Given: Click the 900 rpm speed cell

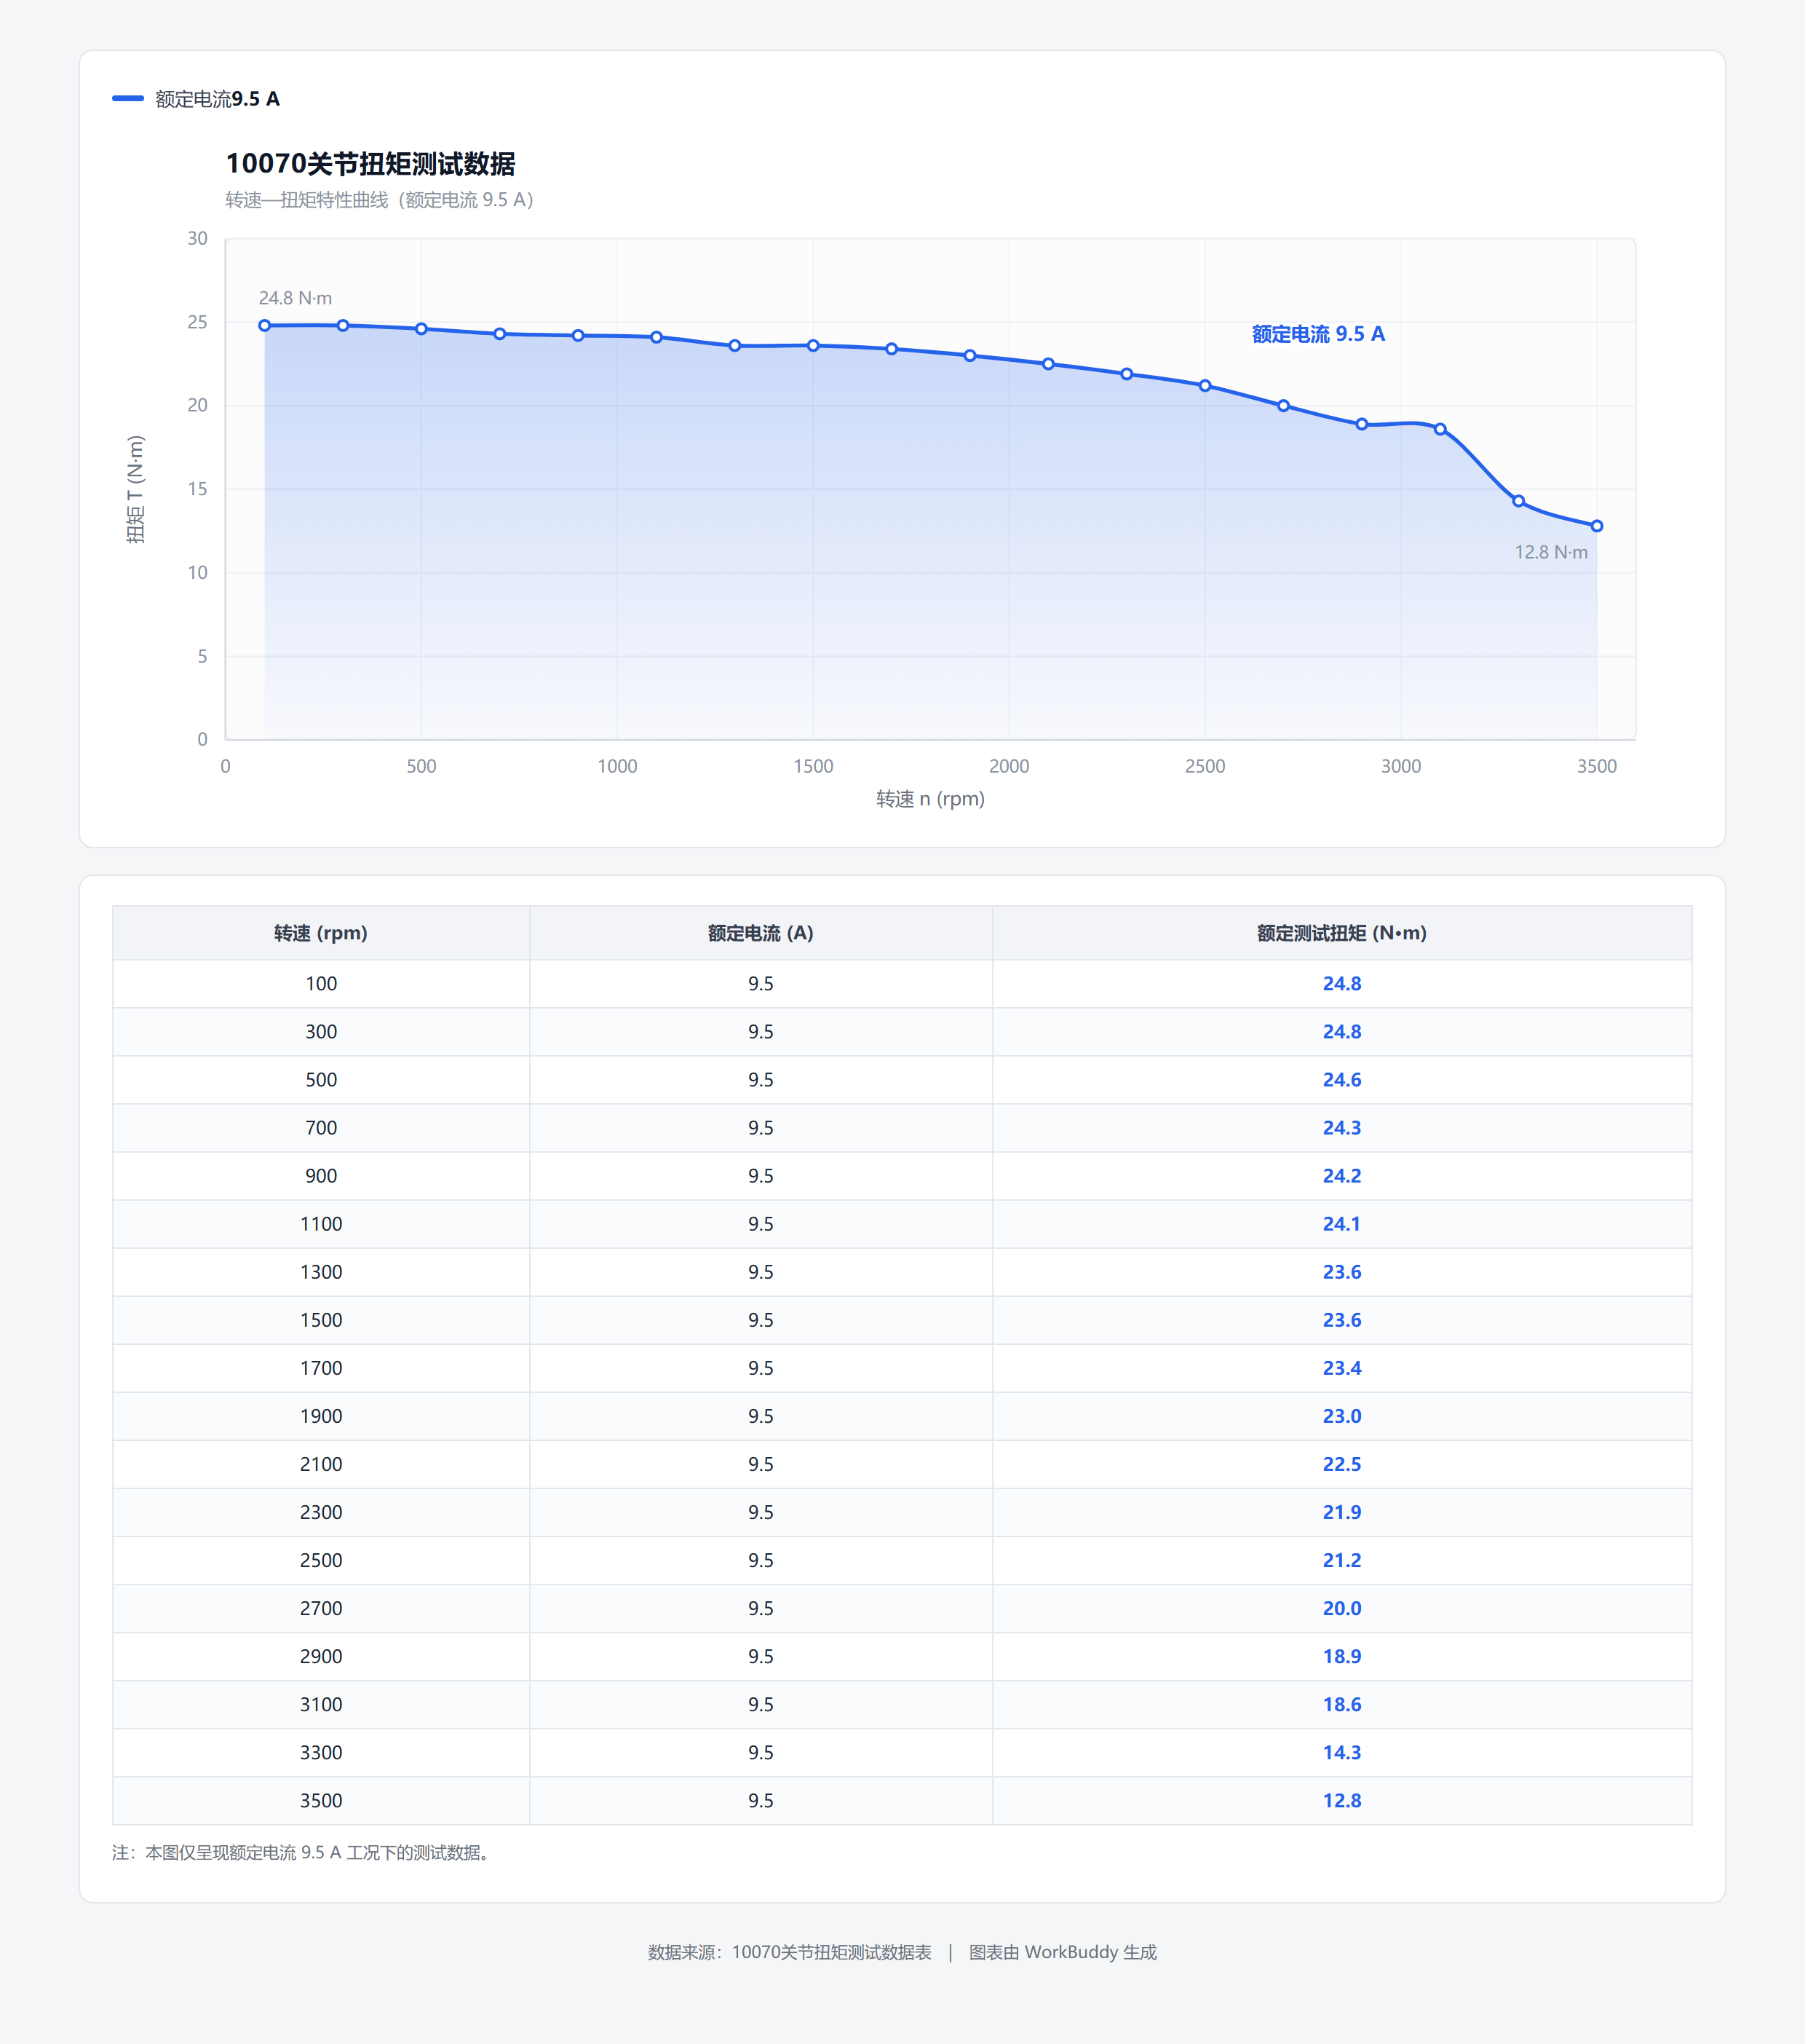Looking at the screenshot, I should coord(321,1176).
